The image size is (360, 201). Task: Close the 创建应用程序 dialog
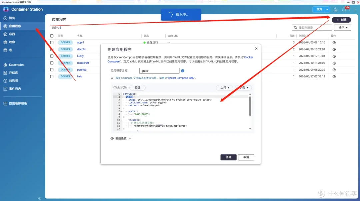point(256,49)
